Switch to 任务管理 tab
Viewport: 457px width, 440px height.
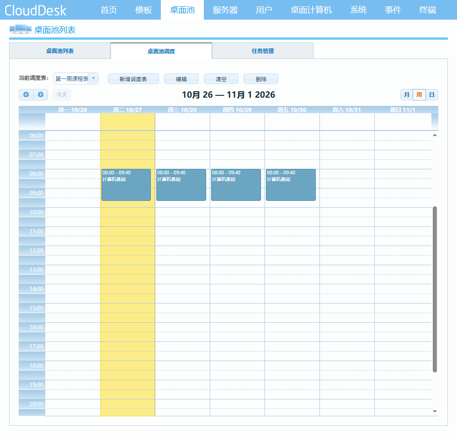263,51
